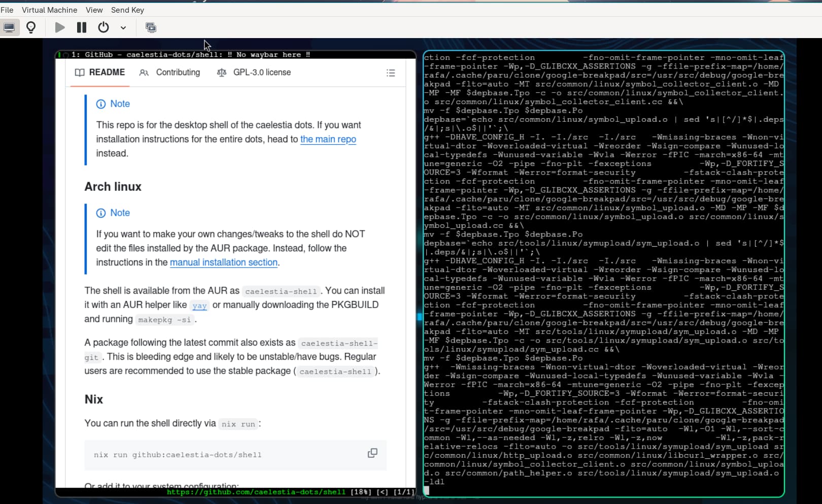The height and width of the screenshot is (504, 822).
Task: Pause the virtual machine
Action: click(81, 27)
